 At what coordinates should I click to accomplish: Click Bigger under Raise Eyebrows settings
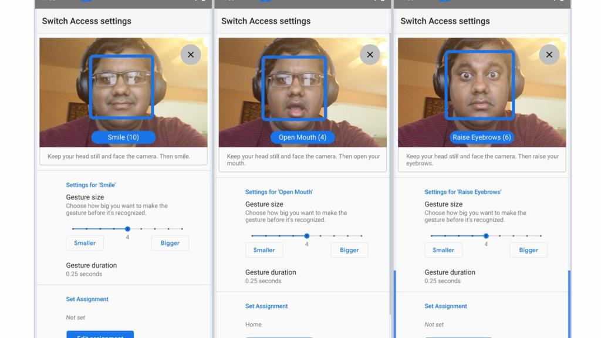528,250
